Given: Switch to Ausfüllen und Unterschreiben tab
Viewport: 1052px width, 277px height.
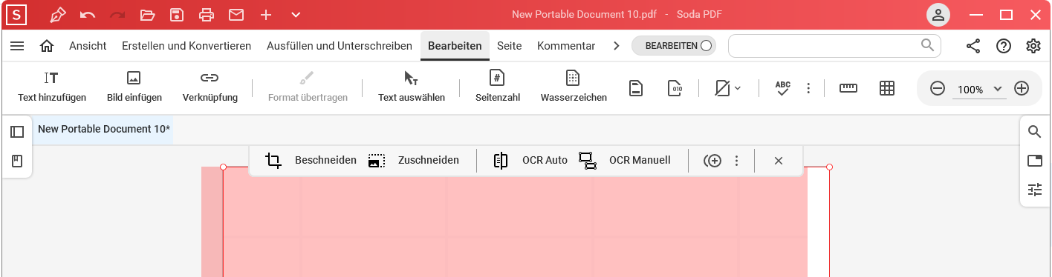Looking at the screenshot, I should tap(340, 46).
